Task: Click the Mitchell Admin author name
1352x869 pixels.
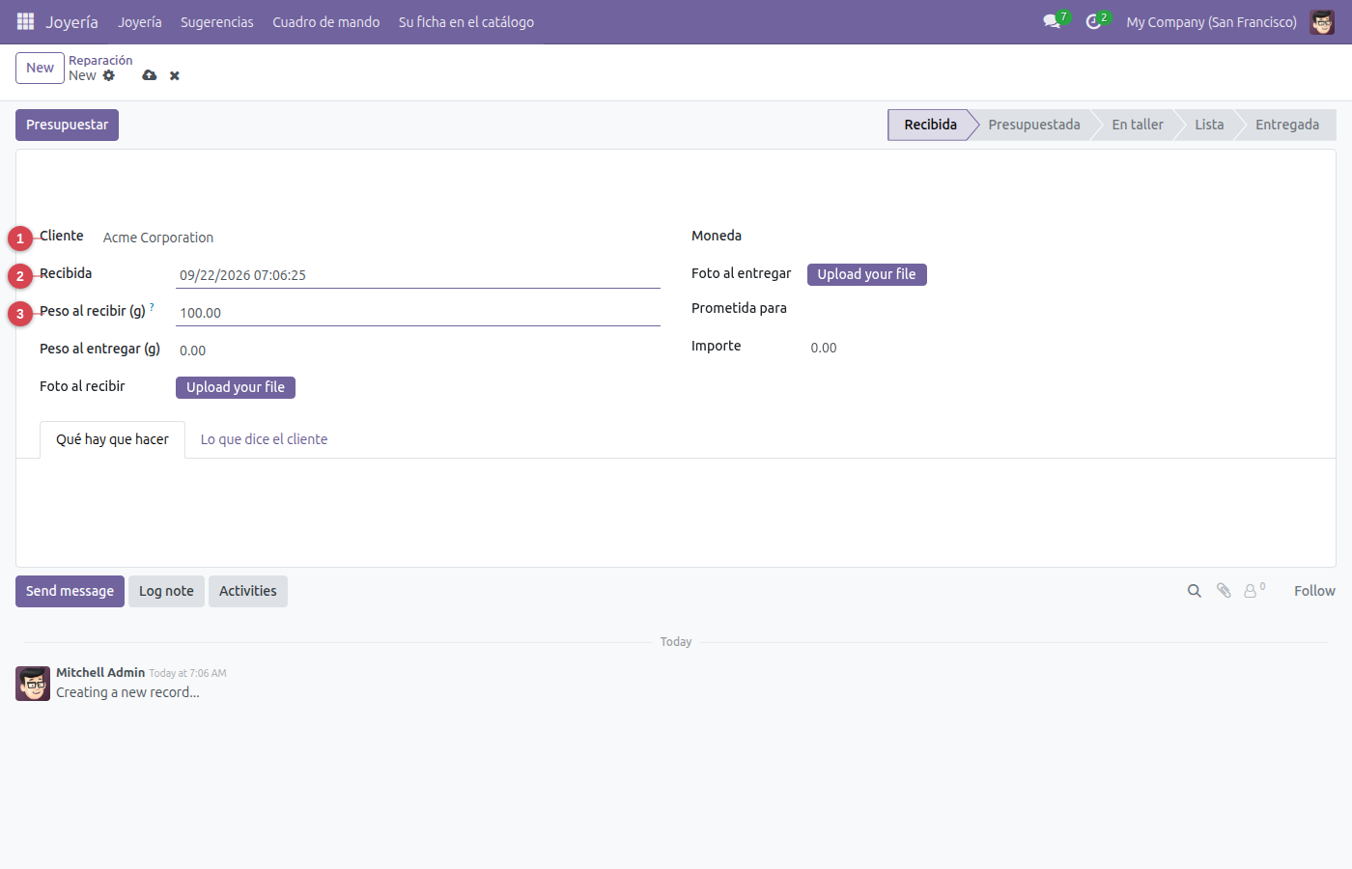Action: pyautogui.click(x=100, y=672)
